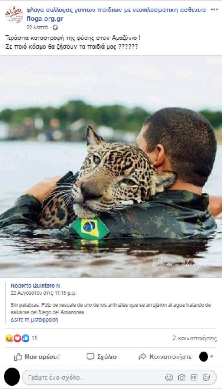Click the sad face reaction icon

tap(9, 338)
